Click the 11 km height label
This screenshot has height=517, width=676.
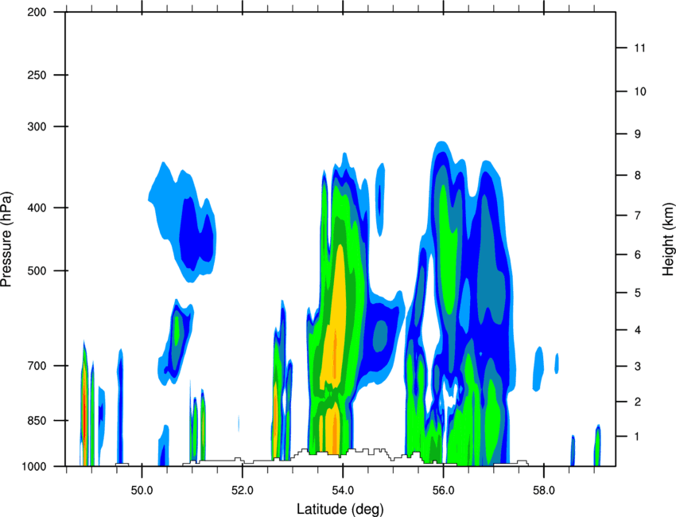pos(639,48)
